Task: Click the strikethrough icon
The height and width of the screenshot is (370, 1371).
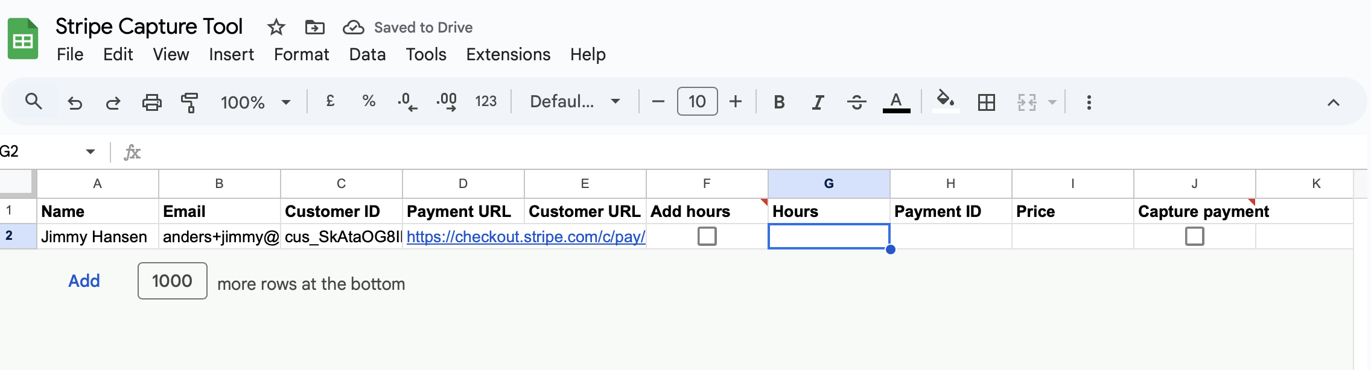Action: (x=856, y=102)
